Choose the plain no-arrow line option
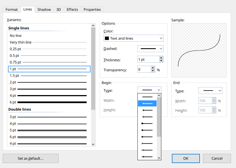Screen dimensions: 236x168 point(147,97)
